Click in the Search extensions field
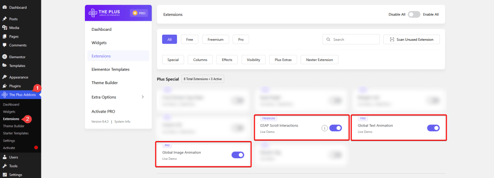 351,39
